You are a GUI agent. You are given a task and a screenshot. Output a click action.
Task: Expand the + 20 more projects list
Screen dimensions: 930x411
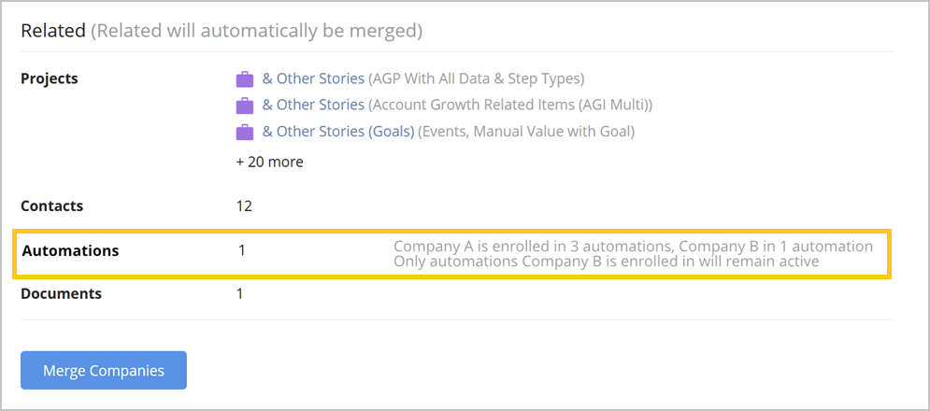[270, 162]
